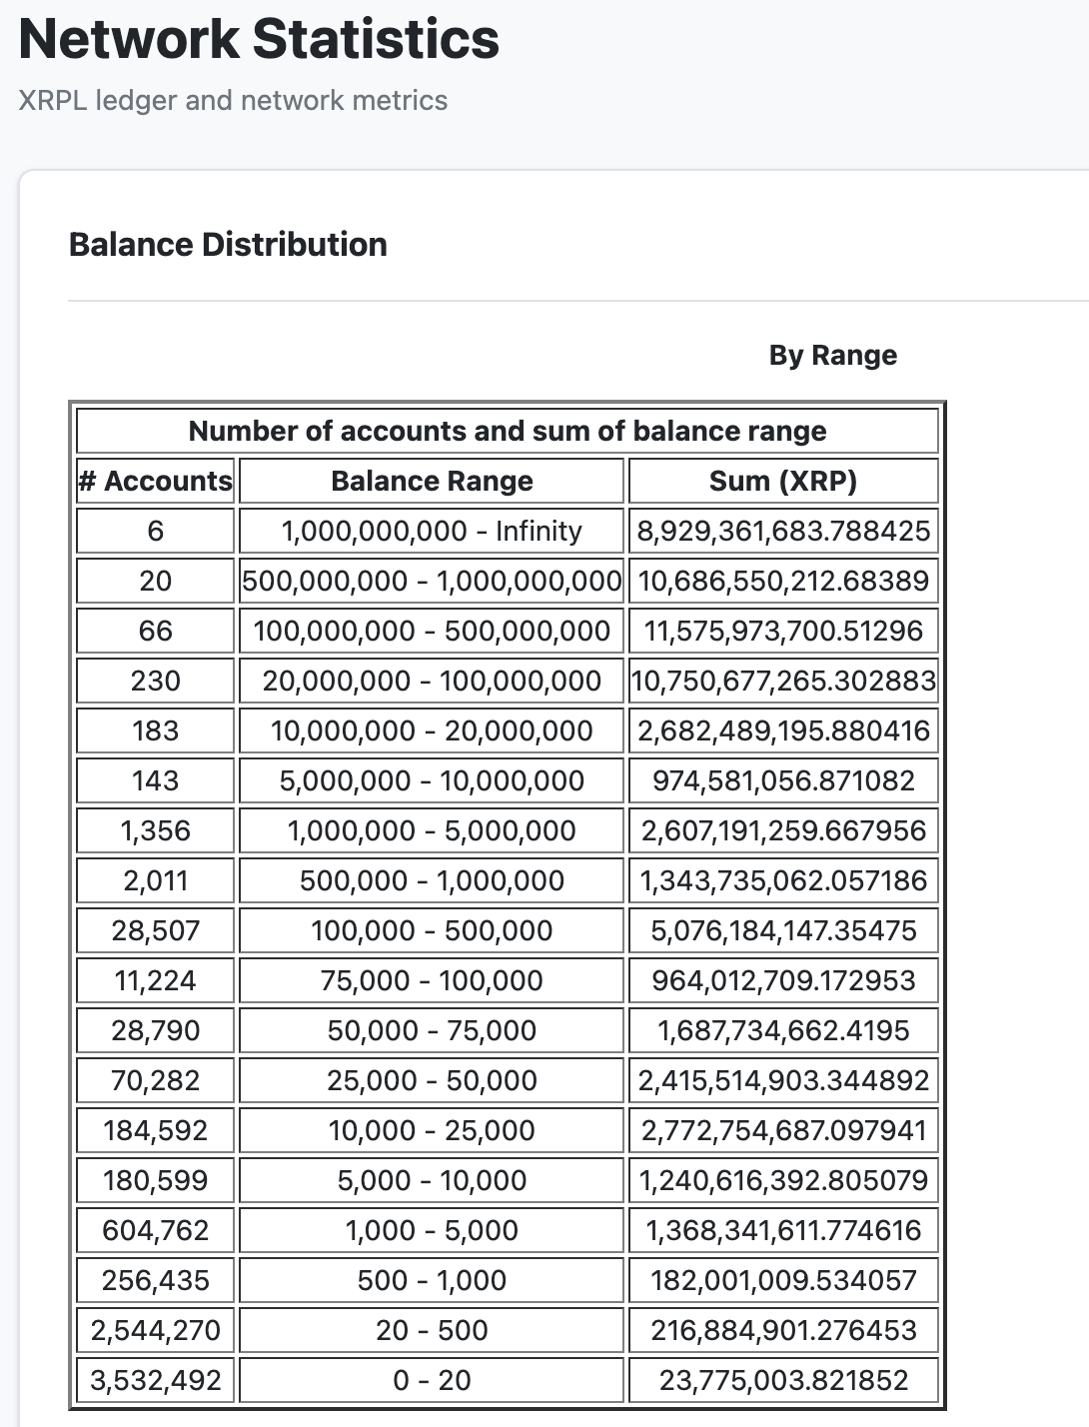Click the XRPL ledger and network metrics subtitle
The width and height of the screenshot is (1089, 1427).
233,100
